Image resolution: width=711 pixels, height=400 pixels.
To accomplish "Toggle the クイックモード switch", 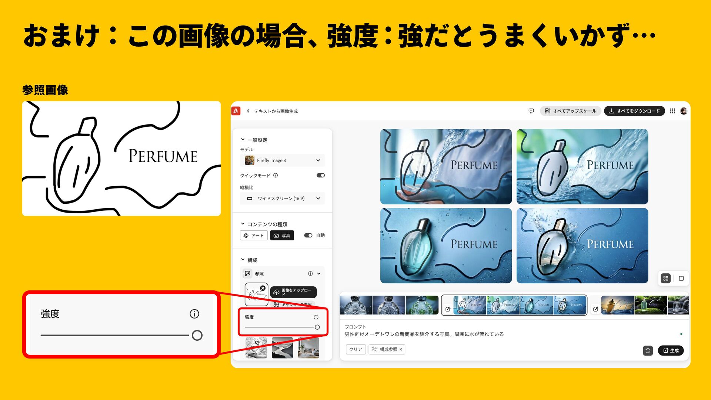I will pos(320,175).
